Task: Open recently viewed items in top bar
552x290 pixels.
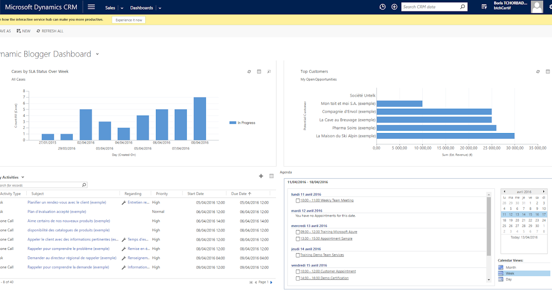Action: pyautogui.click(x=382, y=6)
